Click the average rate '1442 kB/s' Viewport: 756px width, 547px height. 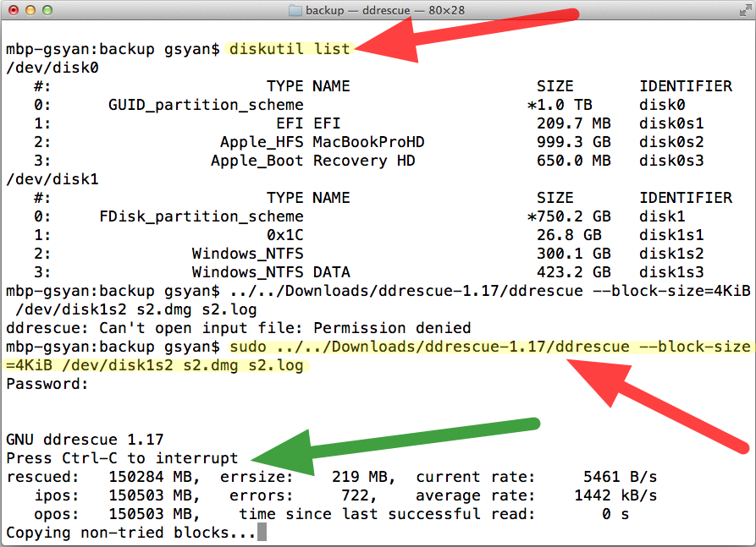coord(615,495)
